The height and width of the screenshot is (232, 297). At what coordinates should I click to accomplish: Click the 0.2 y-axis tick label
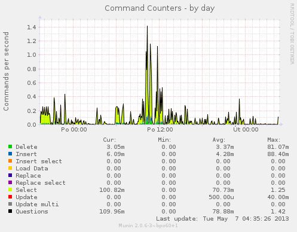click(x=32, y=111)
